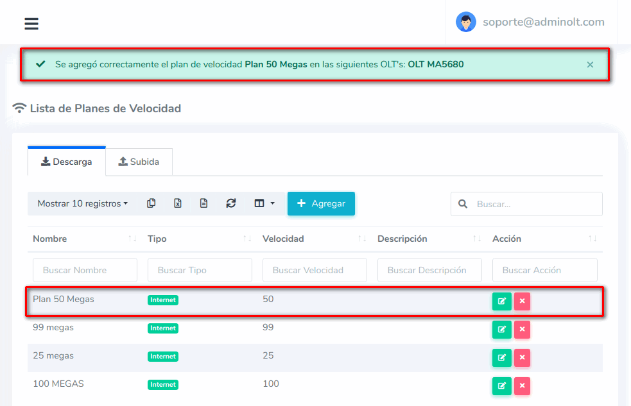
Task: Refresh the speed plans table
Action: pyautogui.click(x=231, y=203)
